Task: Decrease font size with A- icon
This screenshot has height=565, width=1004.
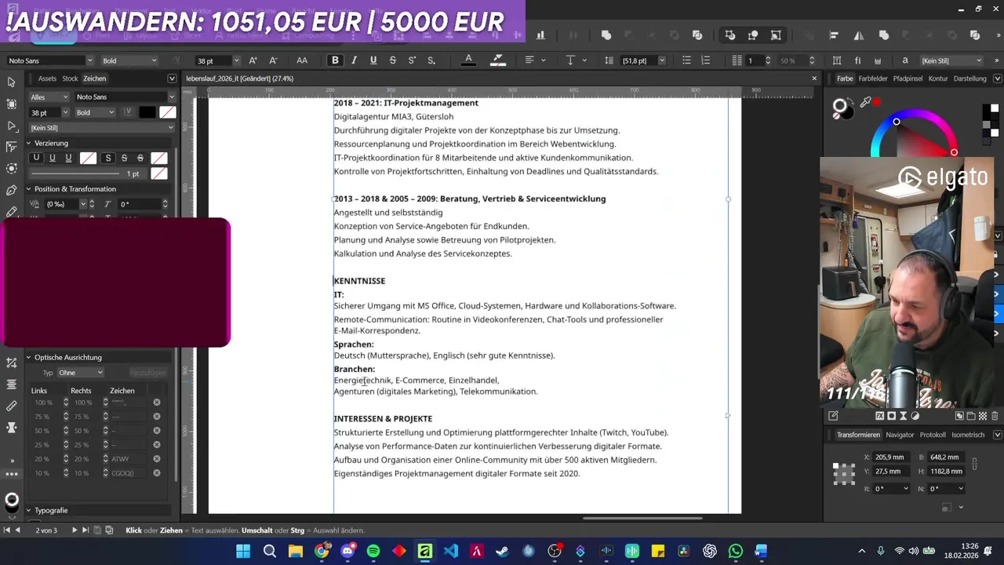Action: 273,60
